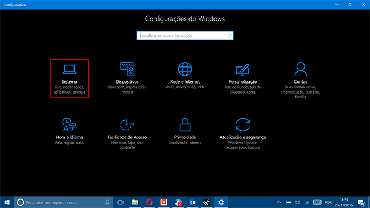The image size is (370, 208).
Task: Click the search magnifier in the settings box
Action: [229, 36]
